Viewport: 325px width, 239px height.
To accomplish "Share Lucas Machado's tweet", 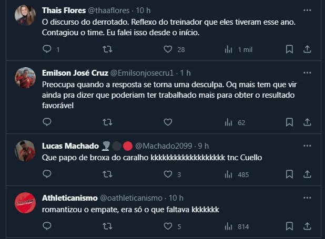I will (308, 174).
